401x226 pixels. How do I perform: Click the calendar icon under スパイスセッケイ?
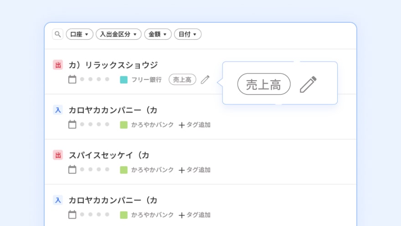coord(72,169)
